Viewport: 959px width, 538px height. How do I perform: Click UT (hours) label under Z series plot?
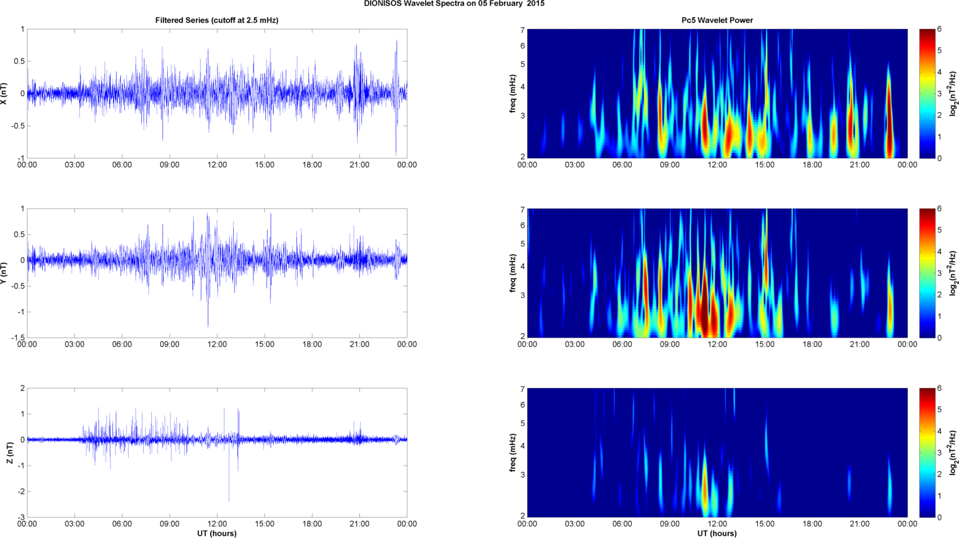(217, 533)
